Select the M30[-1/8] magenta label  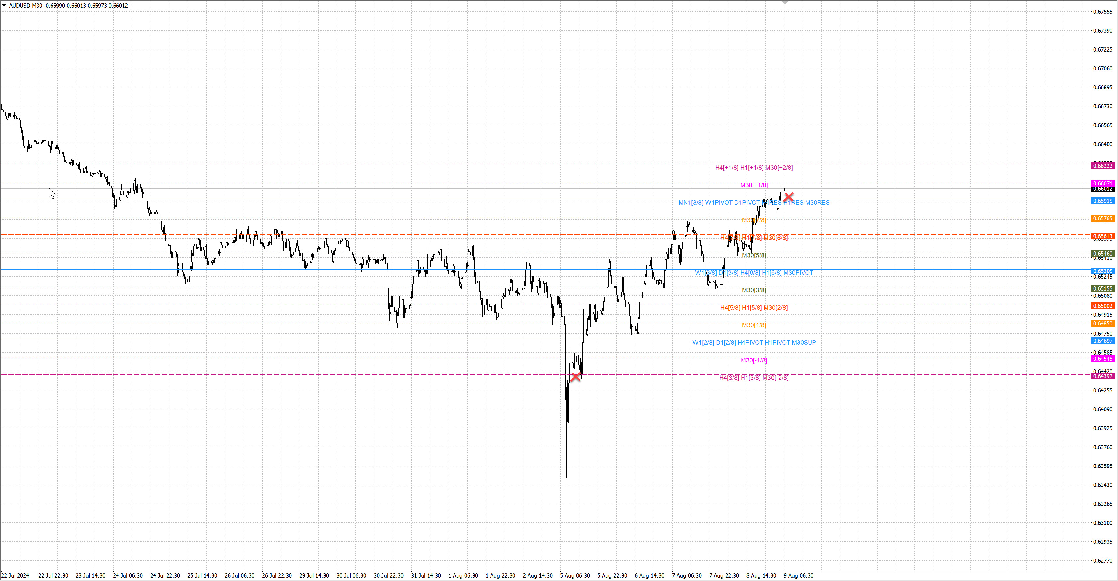click(x=754, y=360)
